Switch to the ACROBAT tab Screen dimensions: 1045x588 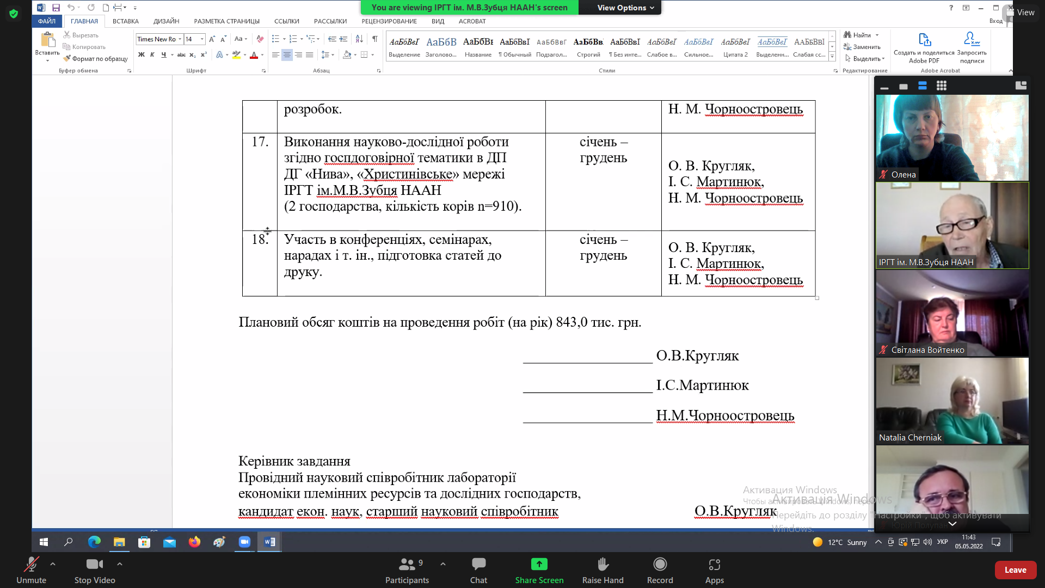pos(472,21)
